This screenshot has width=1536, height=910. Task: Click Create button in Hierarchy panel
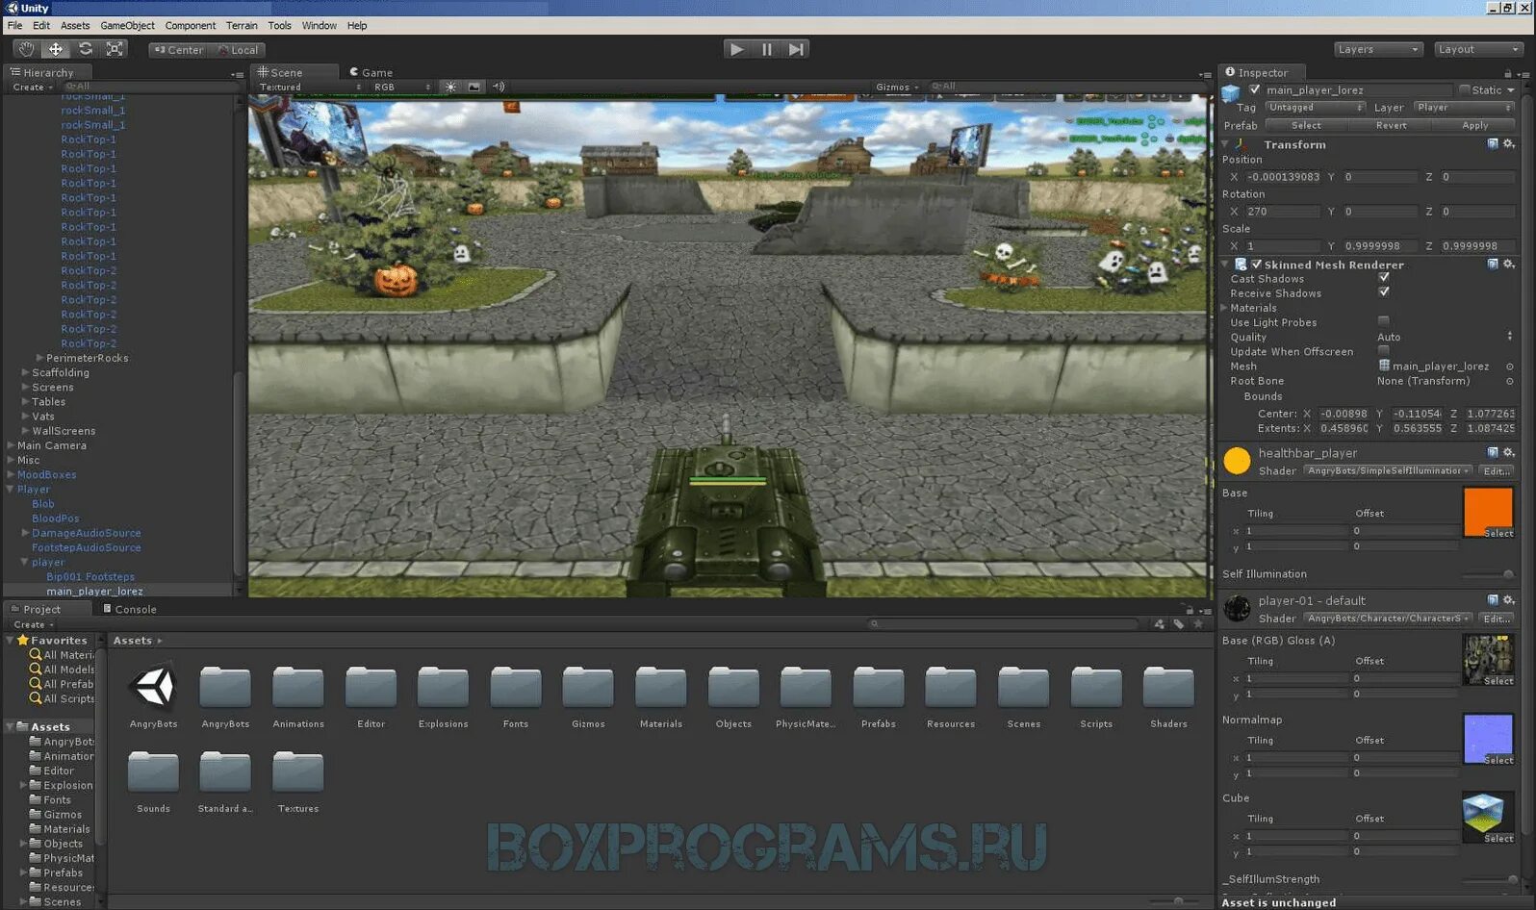pos(33,87)
